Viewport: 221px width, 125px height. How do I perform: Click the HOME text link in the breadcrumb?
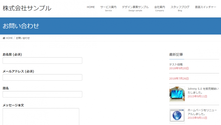point(9,38)
